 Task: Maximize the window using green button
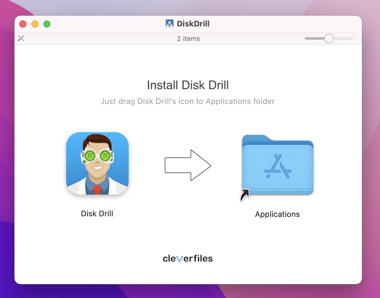coord(47,24)
